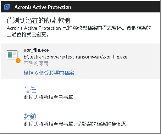Click the Acronis logo icon in title bar
The height and width of the screenshot is (134, 161).
coord(7,7)
